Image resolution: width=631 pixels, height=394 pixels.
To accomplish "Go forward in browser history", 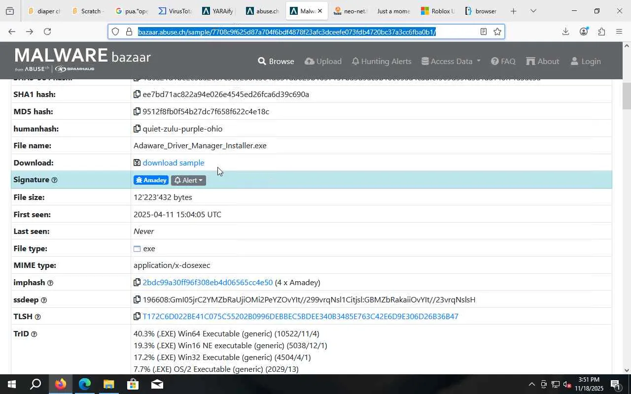I will 30,32.
